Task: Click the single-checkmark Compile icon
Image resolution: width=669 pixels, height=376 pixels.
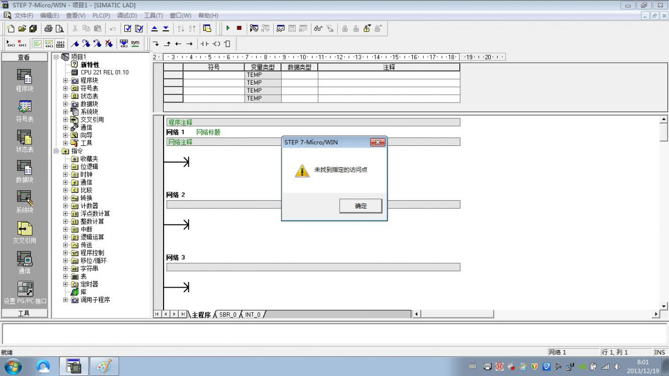Action: [x=128, y=28]
